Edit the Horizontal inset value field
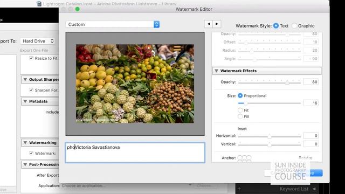Screen dimensions: 345x194 point(310,136)
